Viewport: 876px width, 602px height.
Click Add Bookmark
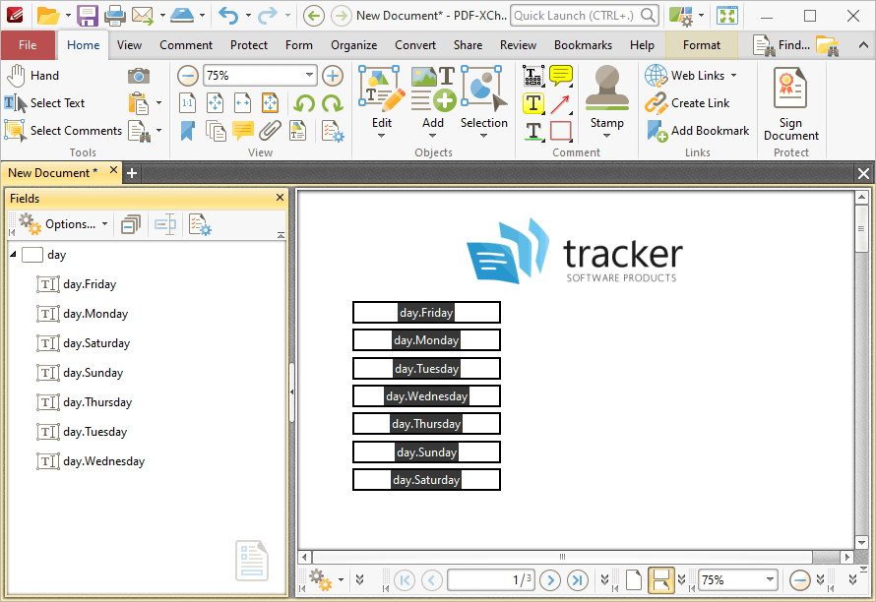point(698,131)
